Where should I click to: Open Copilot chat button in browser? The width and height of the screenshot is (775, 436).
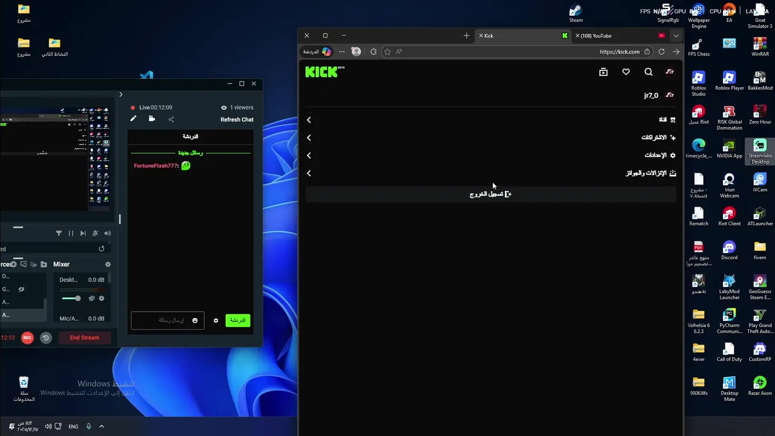click(x=318, y=51)
